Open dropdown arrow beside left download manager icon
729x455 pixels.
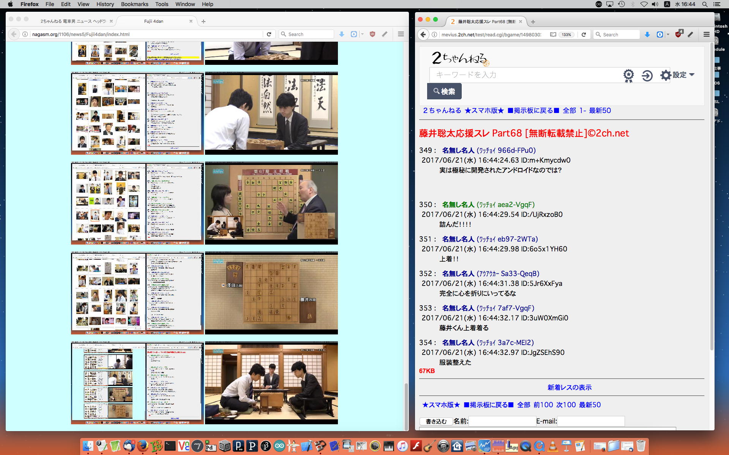(x=362, y=34)
